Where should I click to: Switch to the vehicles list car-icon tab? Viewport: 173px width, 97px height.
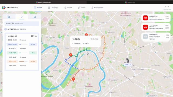pos(9,17)
